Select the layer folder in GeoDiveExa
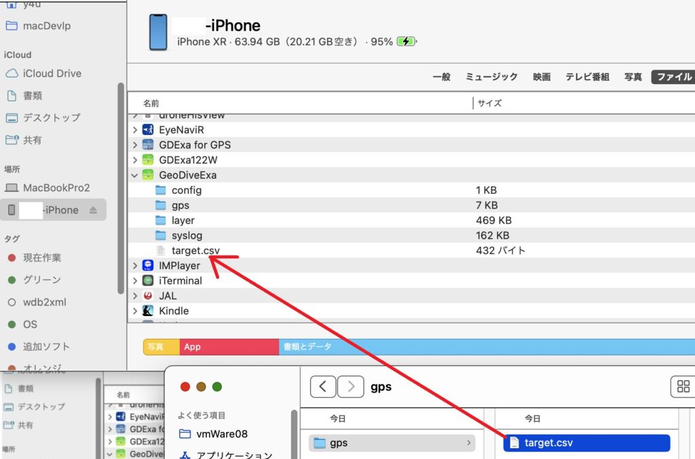This screenshot has height=459, width=695. (183, 220)
